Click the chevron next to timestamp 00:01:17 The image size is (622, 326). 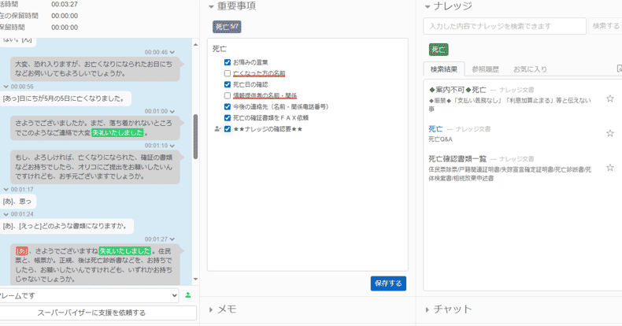(x=6, y=190)
